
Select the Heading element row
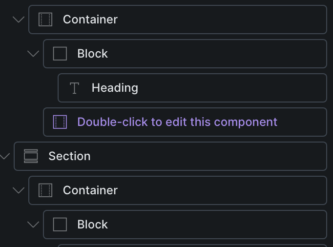point(192,88)
